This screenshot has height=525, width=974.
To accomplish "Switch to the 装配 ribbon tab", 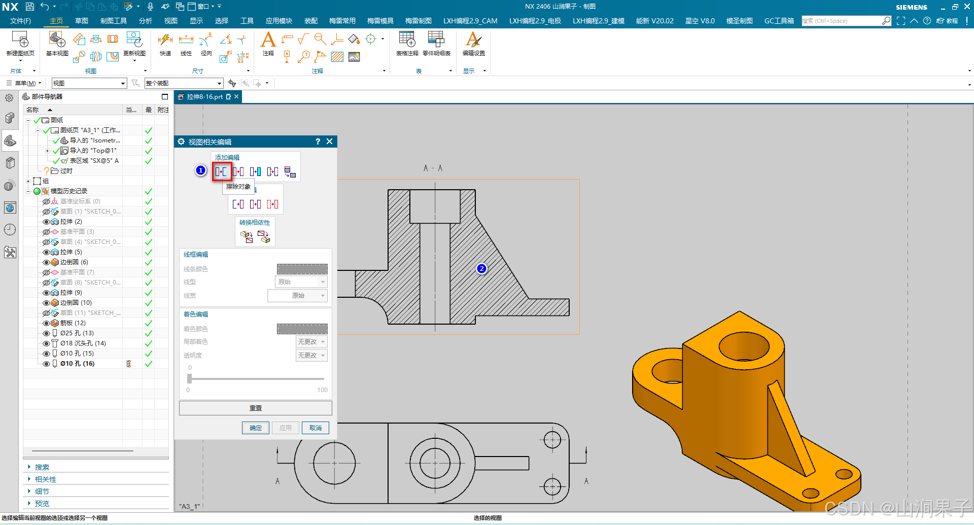I will pos(311,21).
